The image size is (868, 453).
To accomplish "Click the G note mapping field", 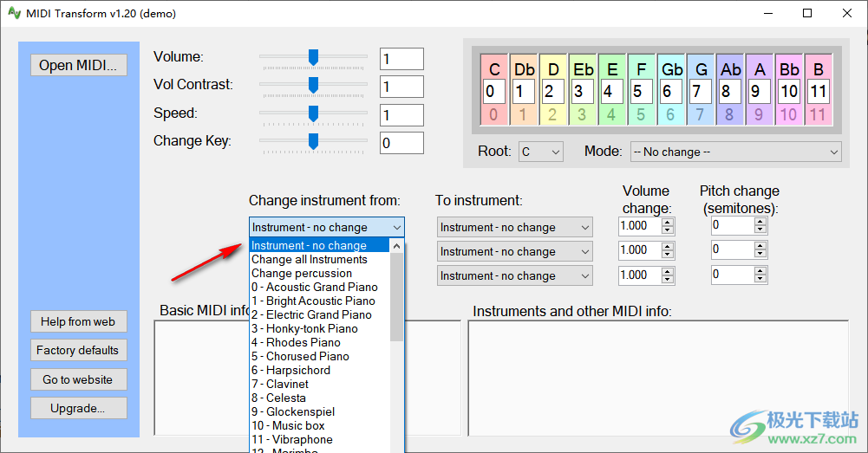I will [701, 91].
